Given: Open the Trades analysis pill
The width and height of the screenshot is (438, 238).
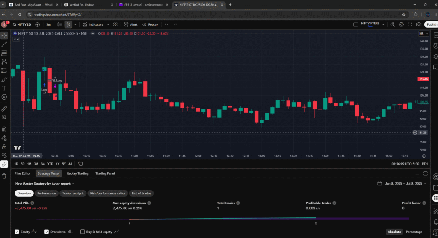Looking at the screenshot, I should tap(73, 194).
